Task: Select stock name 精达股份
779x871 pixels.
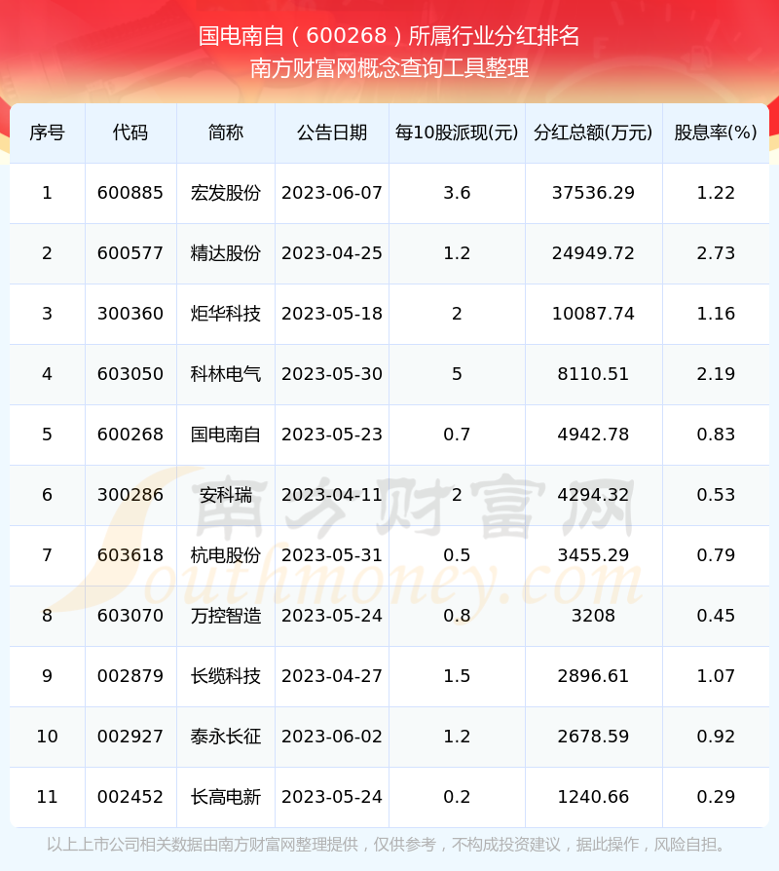Action: (x=226, y=253)
